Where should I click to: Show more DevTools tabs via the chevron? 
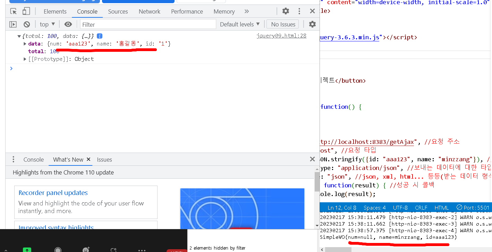(247, 11)
